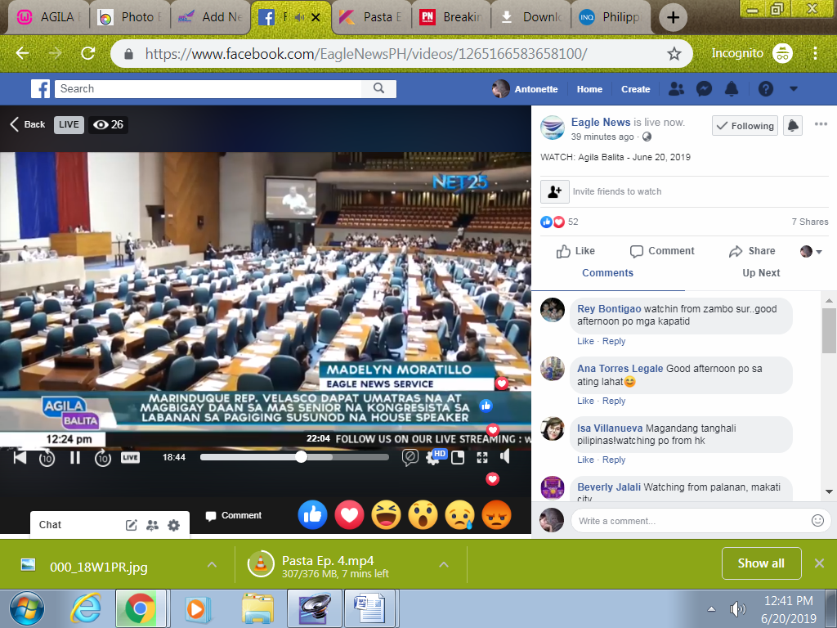Click the Help question mark icon
Image resolution: width=837 pixels, height=628 pixels.
click(x=765, y=89)
